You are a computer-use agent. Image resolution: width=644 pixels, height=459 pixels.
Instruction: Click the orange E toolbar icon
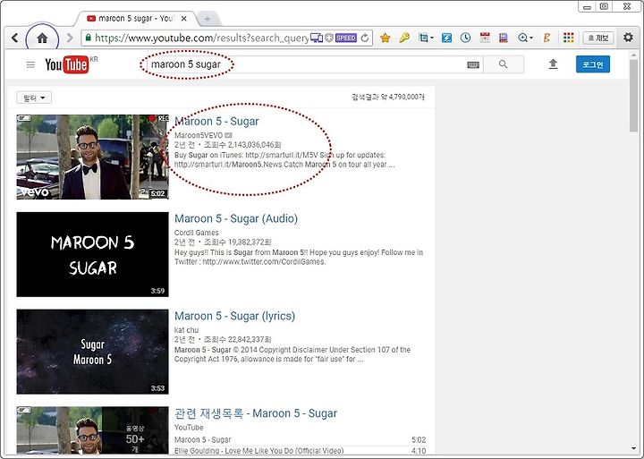(x=547, y=38)
